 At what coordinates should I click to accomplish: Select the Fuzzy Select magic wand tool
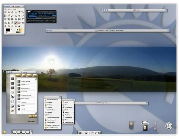click(16, 12)
